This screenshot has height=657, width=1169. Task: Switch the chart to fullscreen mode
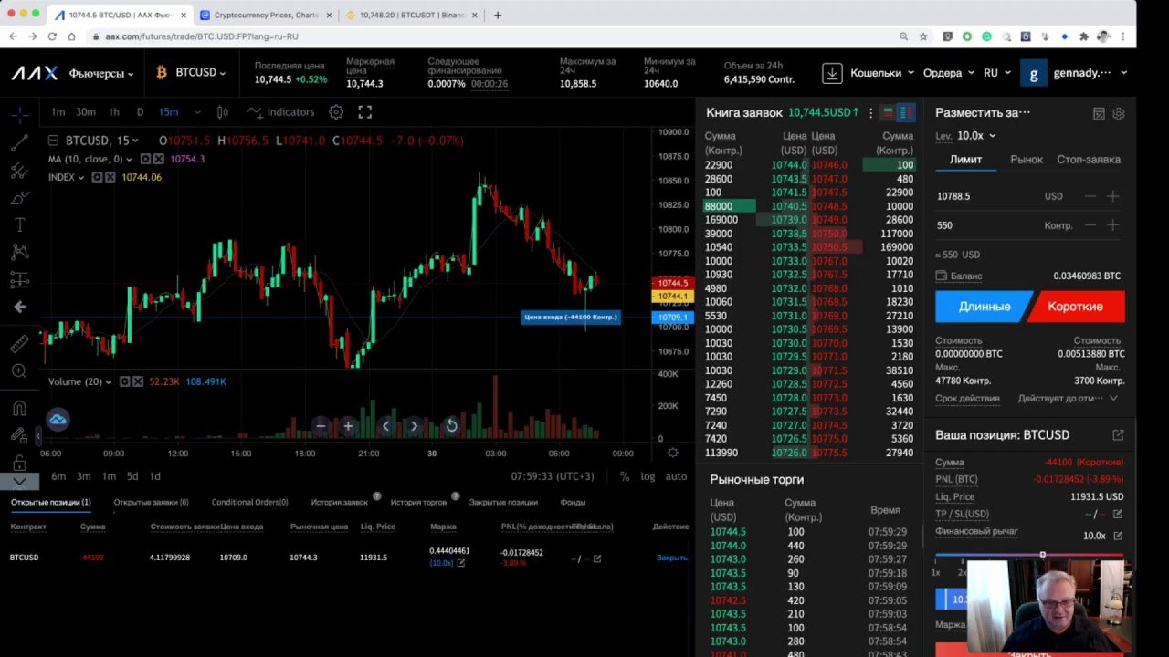[365, 112]
